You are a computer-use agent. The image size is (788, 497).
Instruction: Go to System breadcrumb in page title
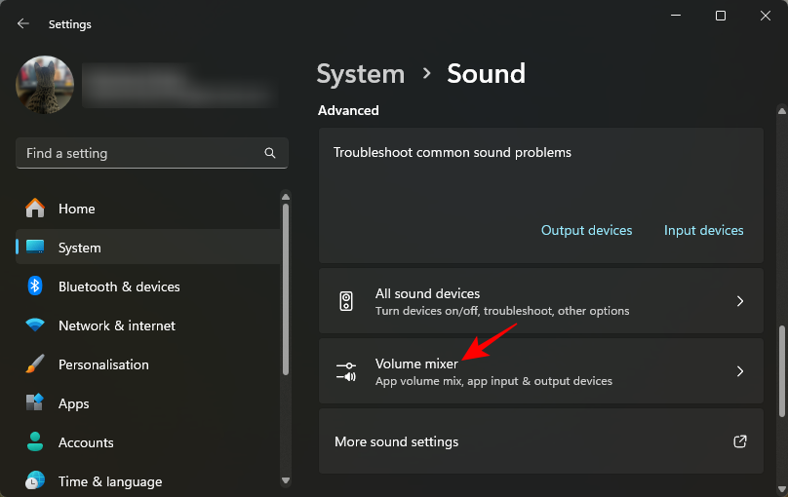pyautogui.click(x=360, y=74)
